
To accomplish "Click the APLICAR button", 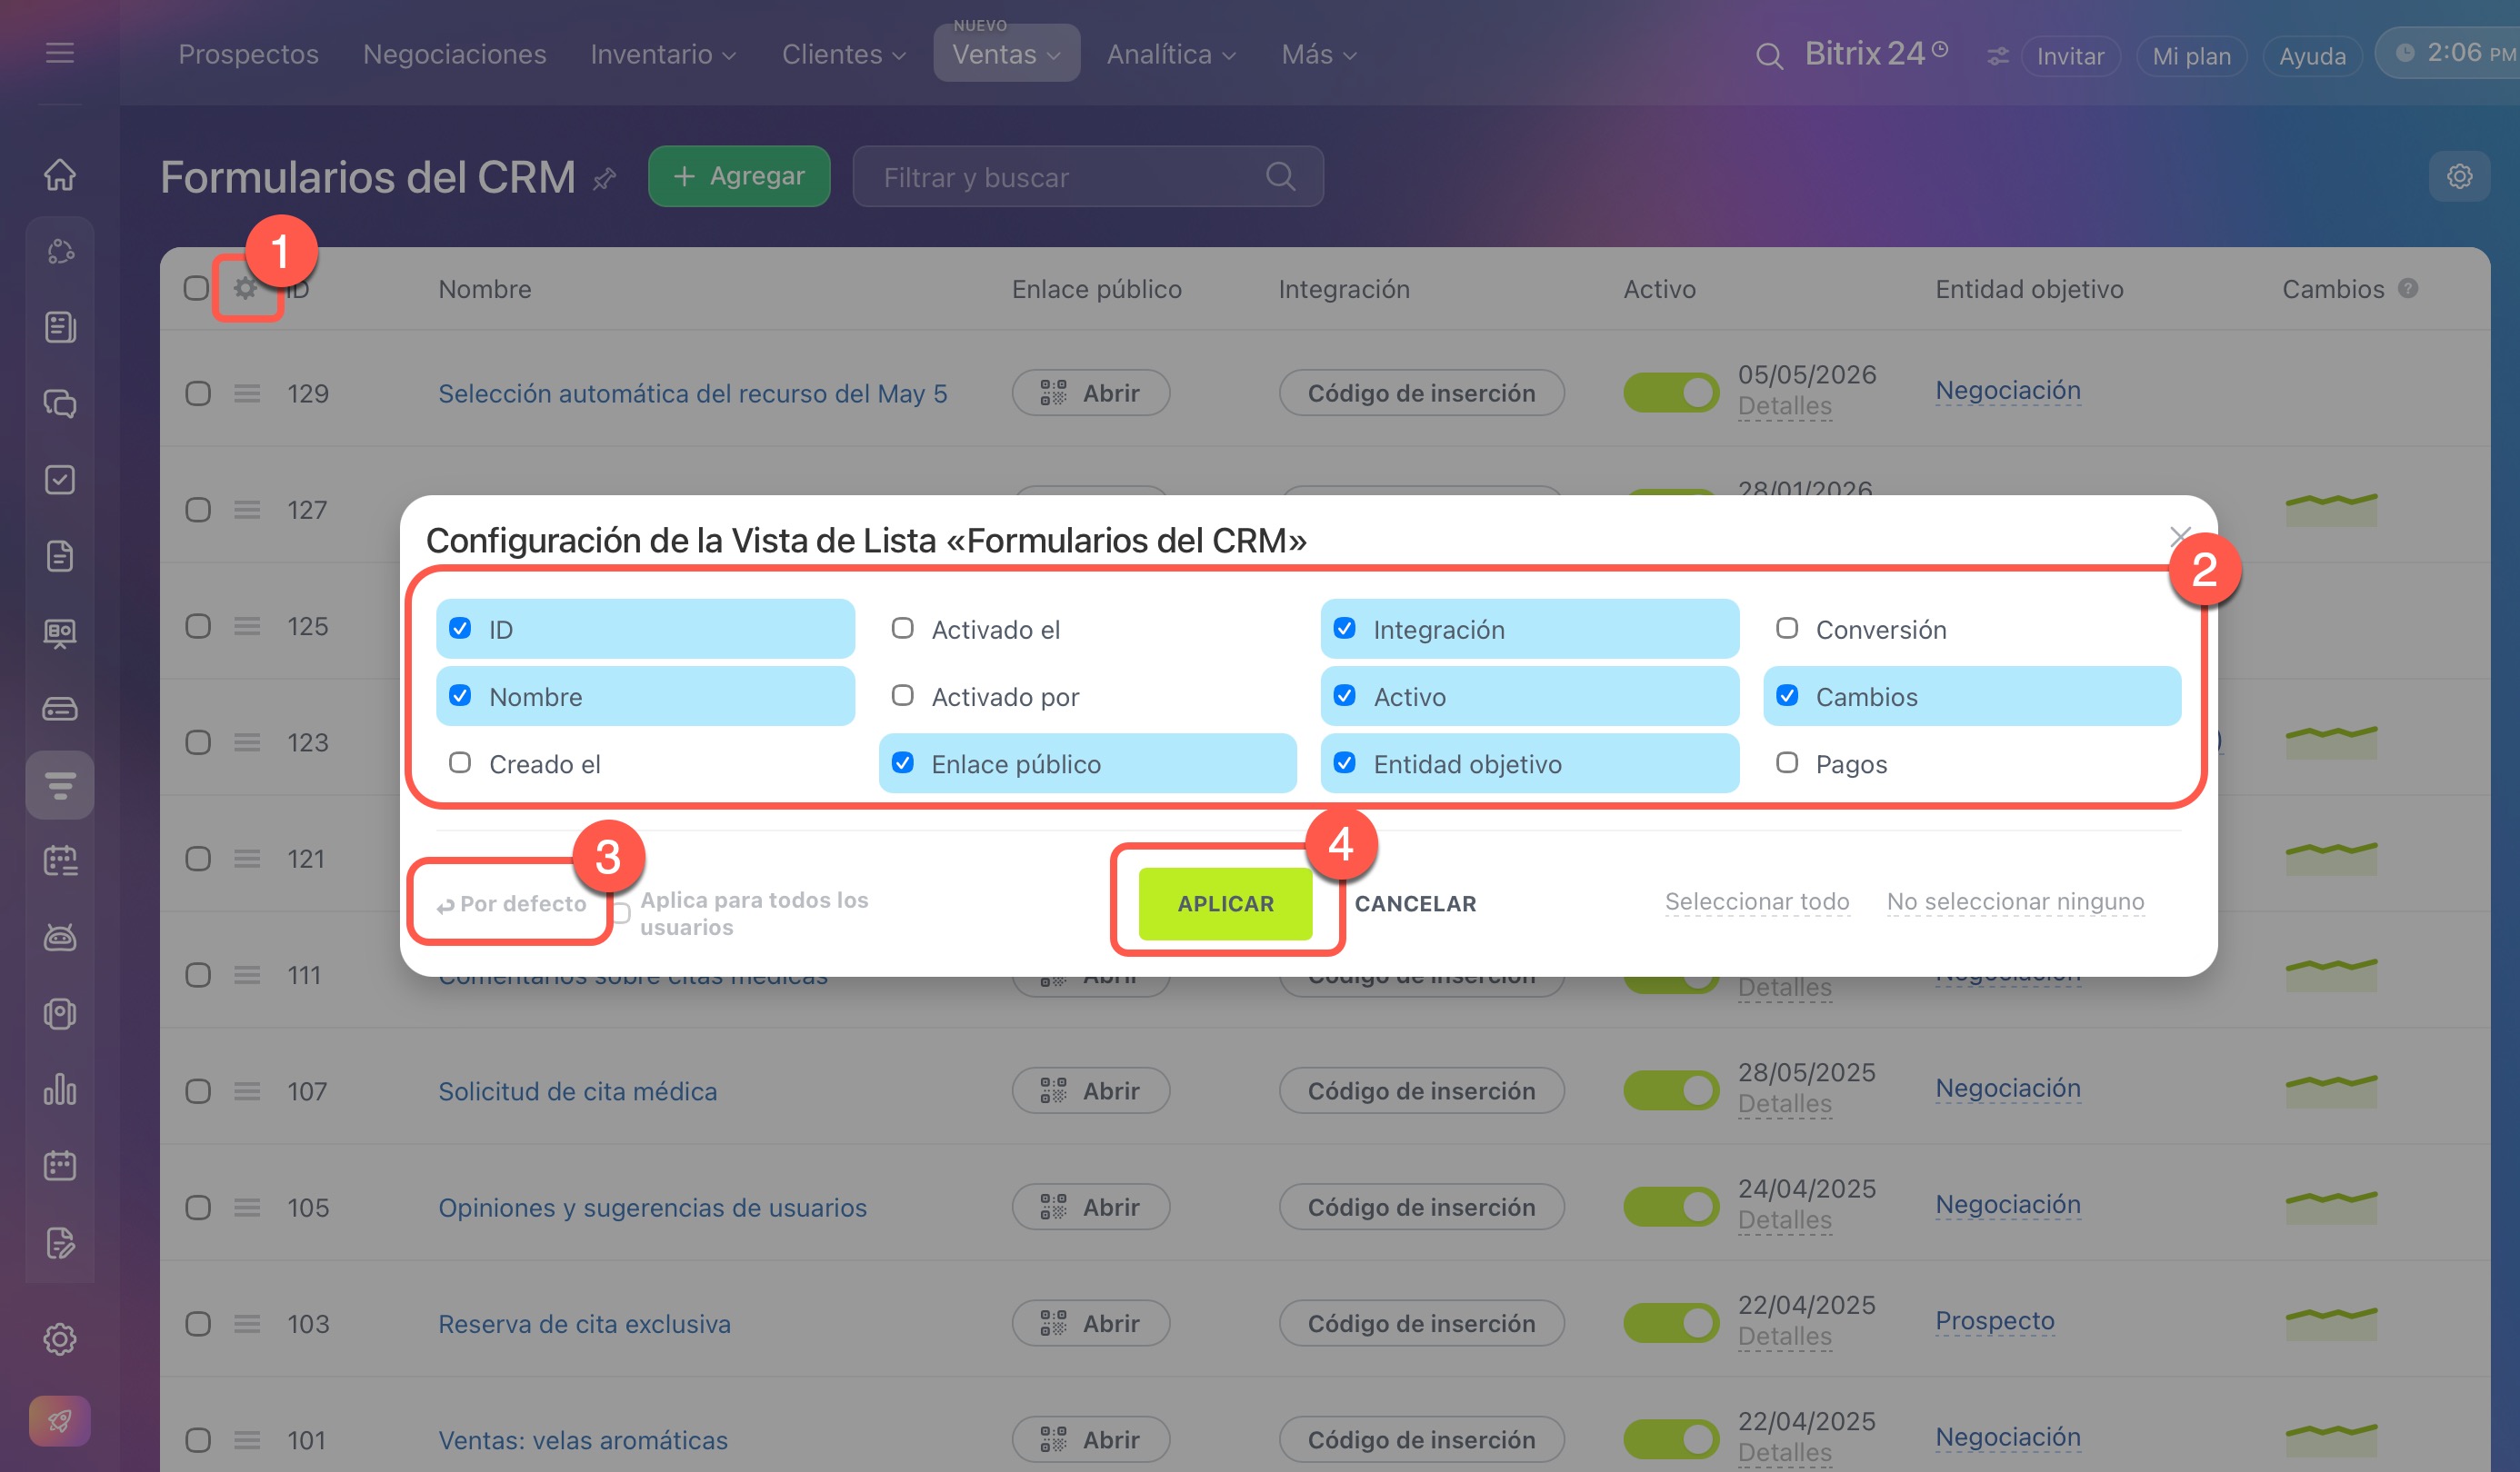I will click(1225, 903).
